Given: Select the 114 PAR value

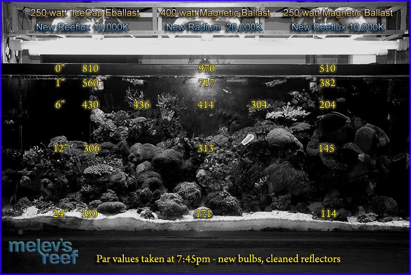Looking at the screenshot, I should coord(329,214).
